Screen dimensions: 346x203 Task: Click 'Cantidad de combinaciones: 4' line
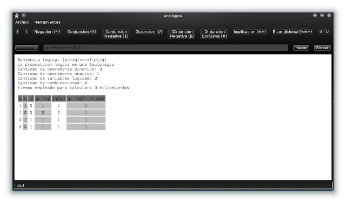[x=52, y=83]
